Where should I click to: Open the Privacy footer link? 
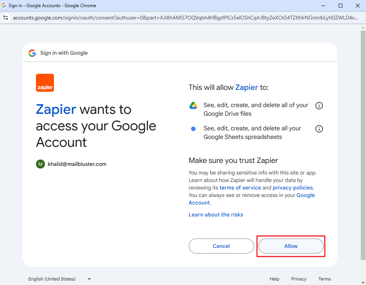(299, 279)
